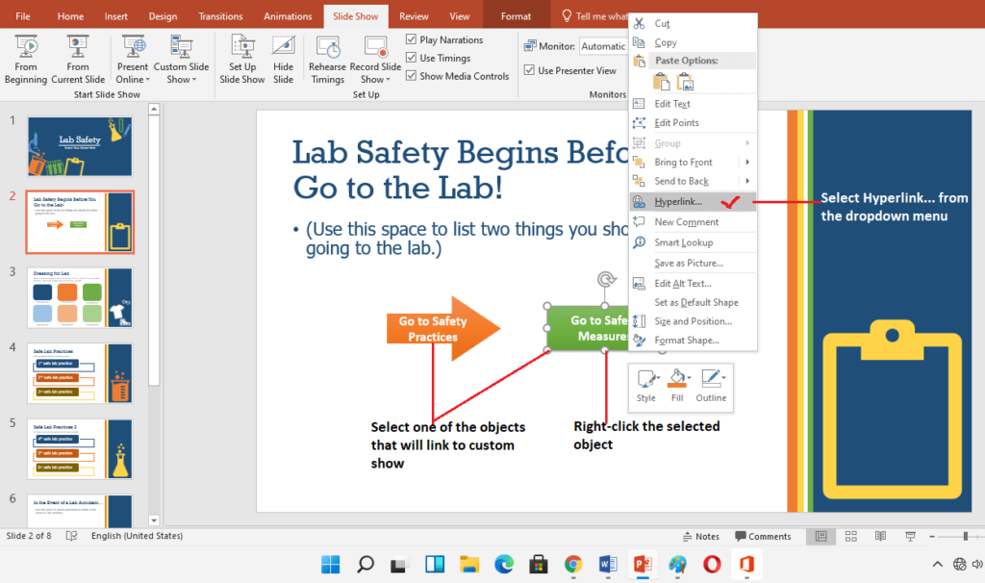Choose Save as Picture... menu item
Screen dimensions: 985x583
pyautogui.click(x=693, y=264)
